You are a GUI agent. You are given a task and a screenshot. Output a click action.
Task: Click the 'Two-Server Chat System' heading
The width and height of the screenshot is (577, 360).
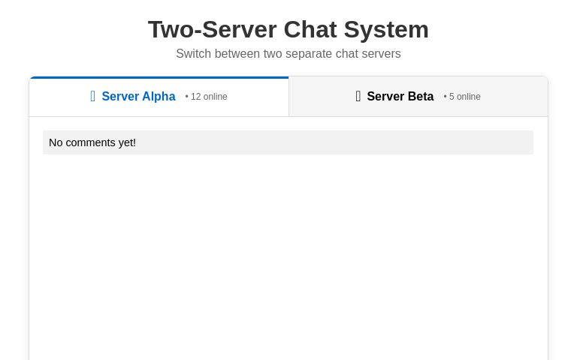[288, 29]
